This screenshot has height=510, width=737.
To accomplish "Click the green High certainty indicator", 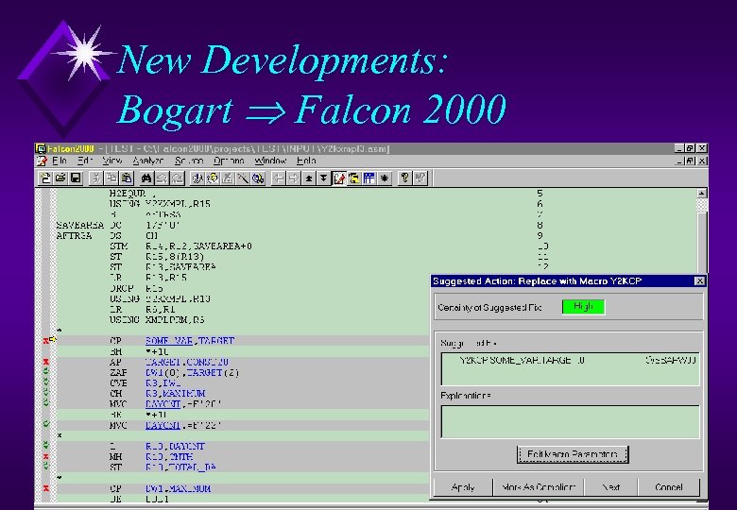I will pyautogui.click(x=583, y=307).
